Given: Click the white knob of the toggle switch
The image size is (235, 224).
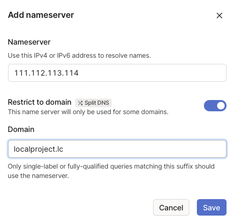Looking at the screenshot, I should click(221, 106).
